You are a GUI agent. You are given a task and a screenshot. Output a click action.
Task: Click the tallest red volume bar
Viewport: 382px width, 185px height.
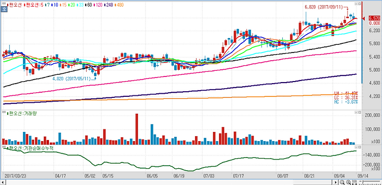point(137,129)
